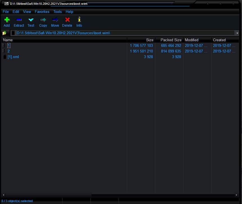Image resolution: width=242 pixels, height=204 pixels.
Task: Click modified date of folder 1
Action: click(196, 45)
